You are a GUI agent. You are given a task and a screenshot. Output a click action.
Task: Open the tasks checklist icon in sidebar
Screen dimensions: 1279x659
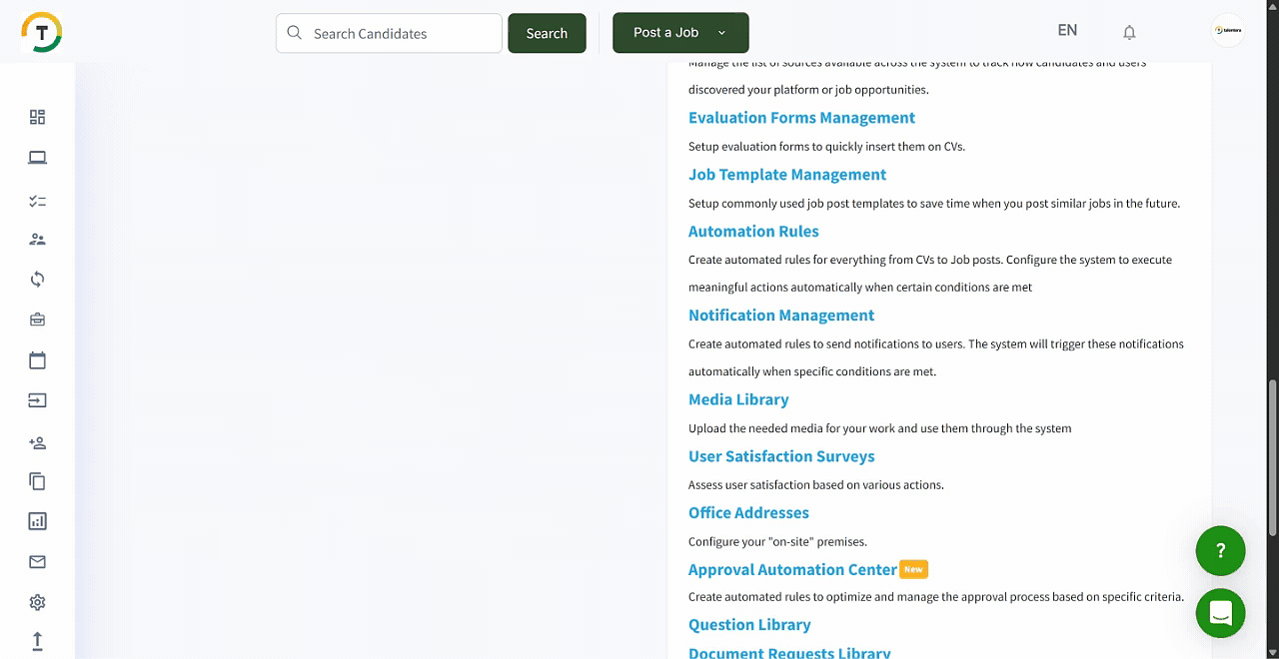point(37,200)
